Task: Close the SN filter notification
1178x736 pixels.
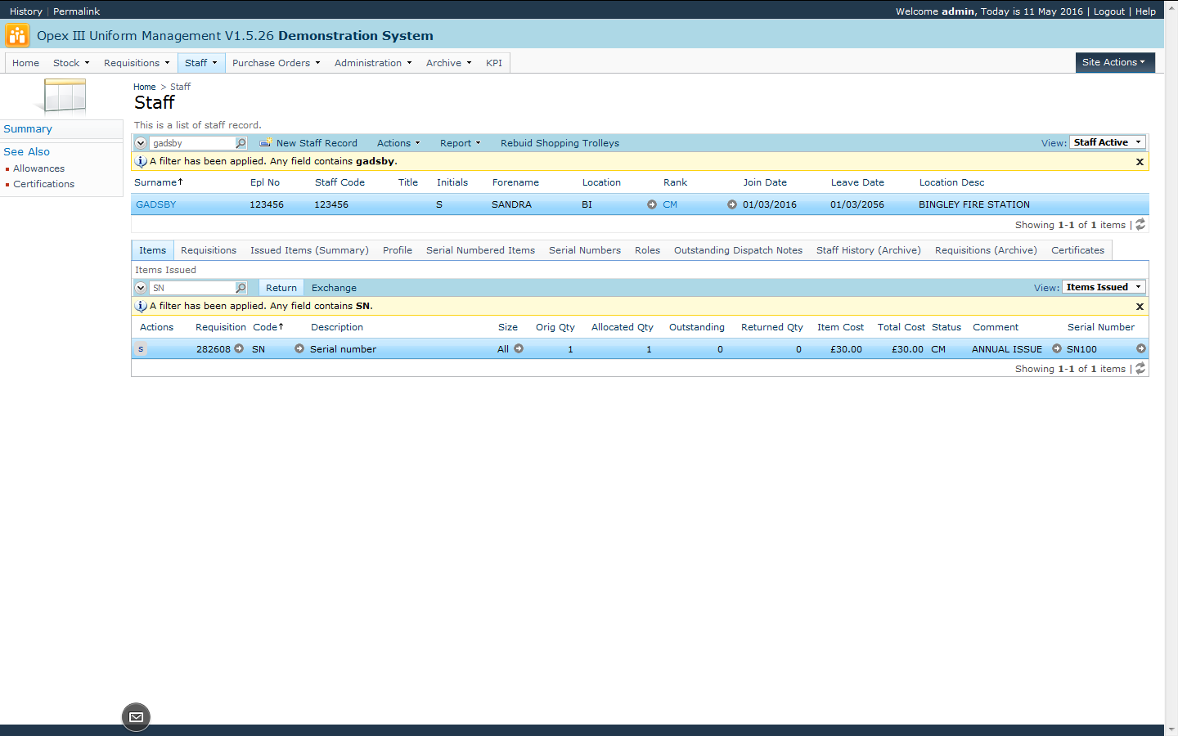Action: point(1140,307)
